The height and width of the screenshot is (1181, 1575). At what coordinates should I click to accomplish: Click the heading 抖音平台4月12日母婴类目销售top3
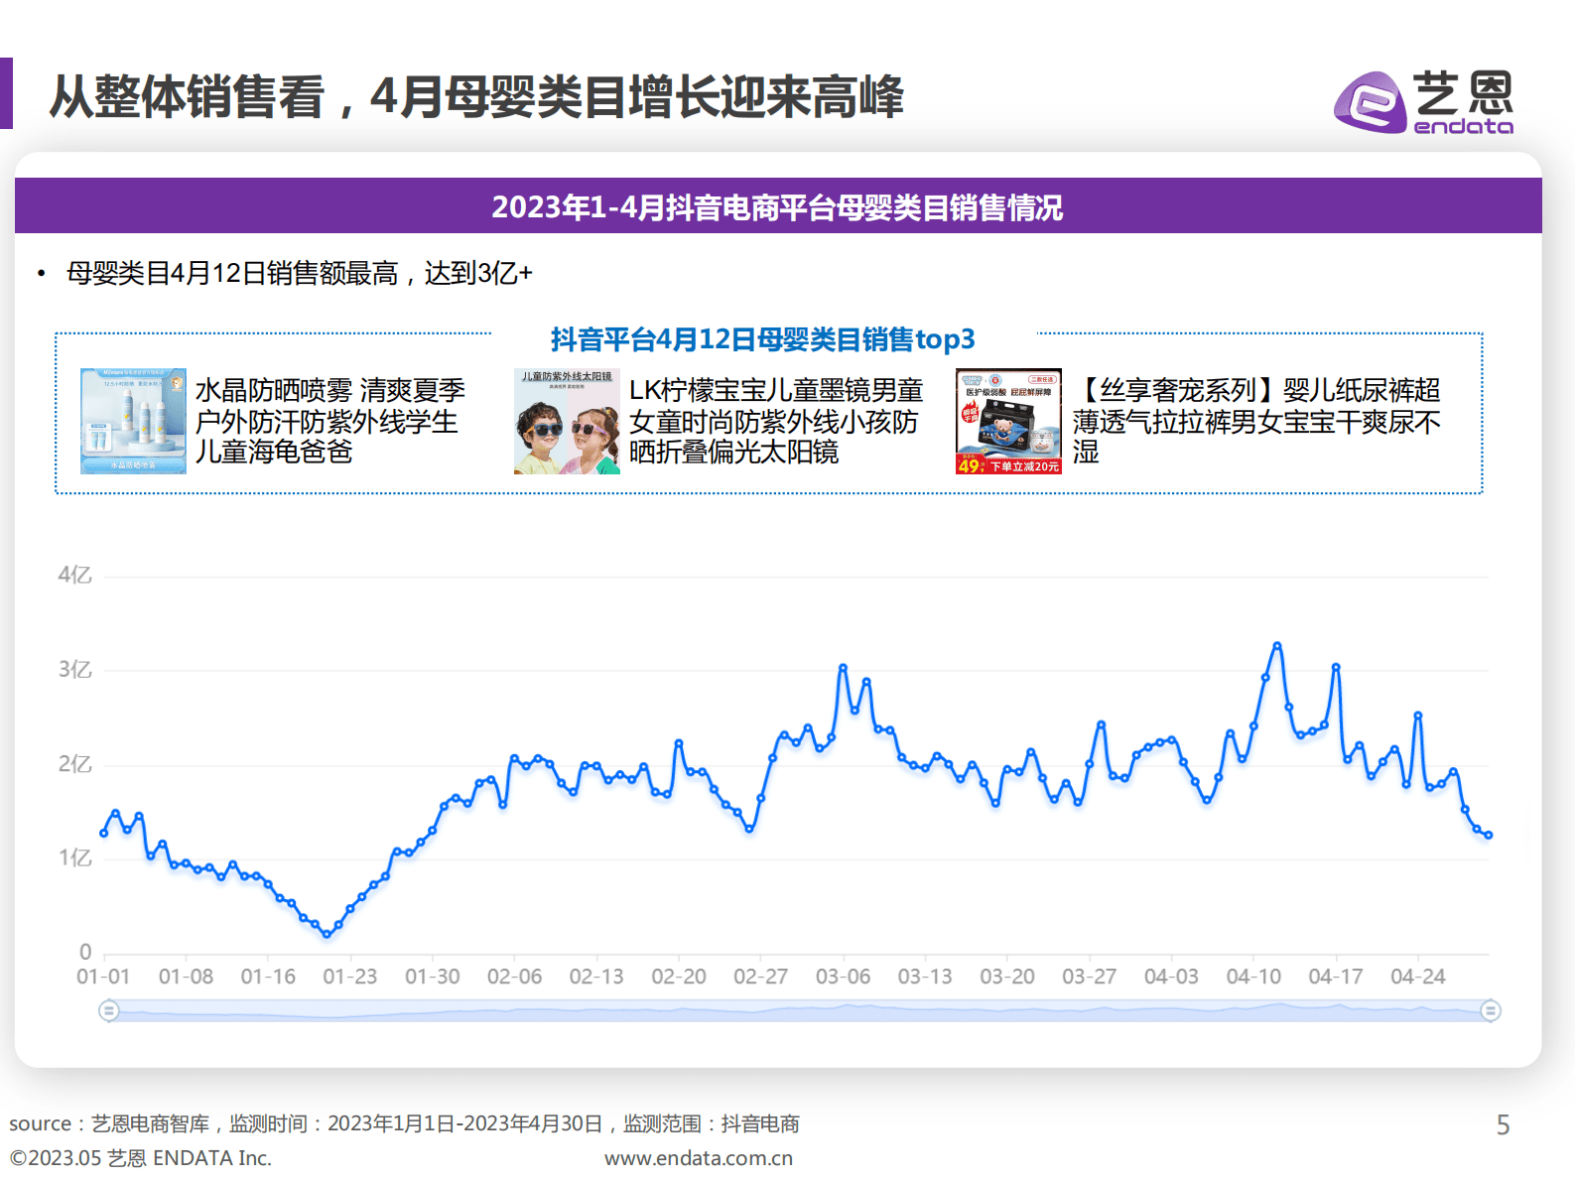763,339
